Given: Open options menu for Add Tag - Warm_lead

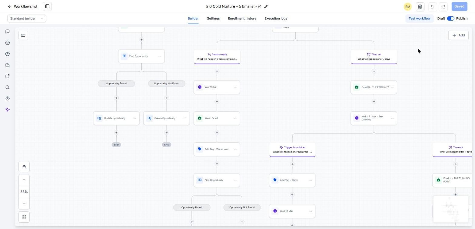Looking at the screenshot, I should (235, 149).
